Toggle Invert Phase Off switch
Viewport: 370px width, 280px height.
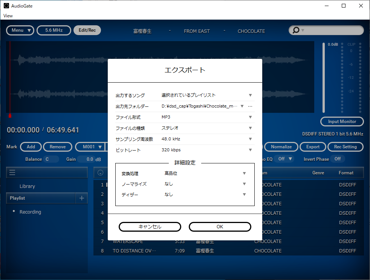338,159
